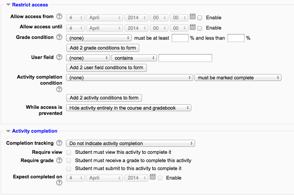Open Grade condition (none) dropdown
Viewport: 294px width, 195px height.
[x=99, y=38]
